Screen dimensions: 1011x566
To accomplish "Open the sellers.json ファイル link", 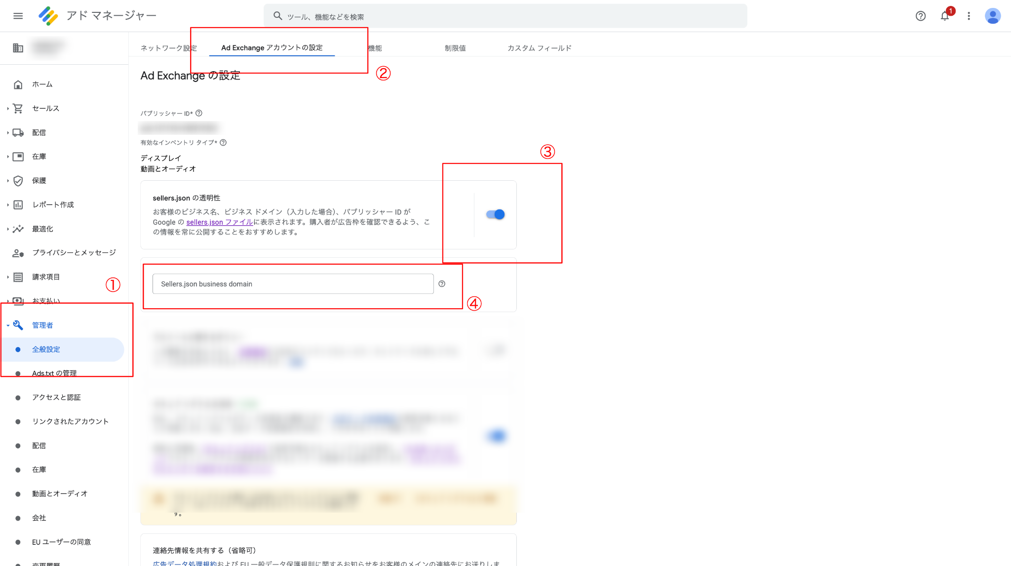I will 220,222.
